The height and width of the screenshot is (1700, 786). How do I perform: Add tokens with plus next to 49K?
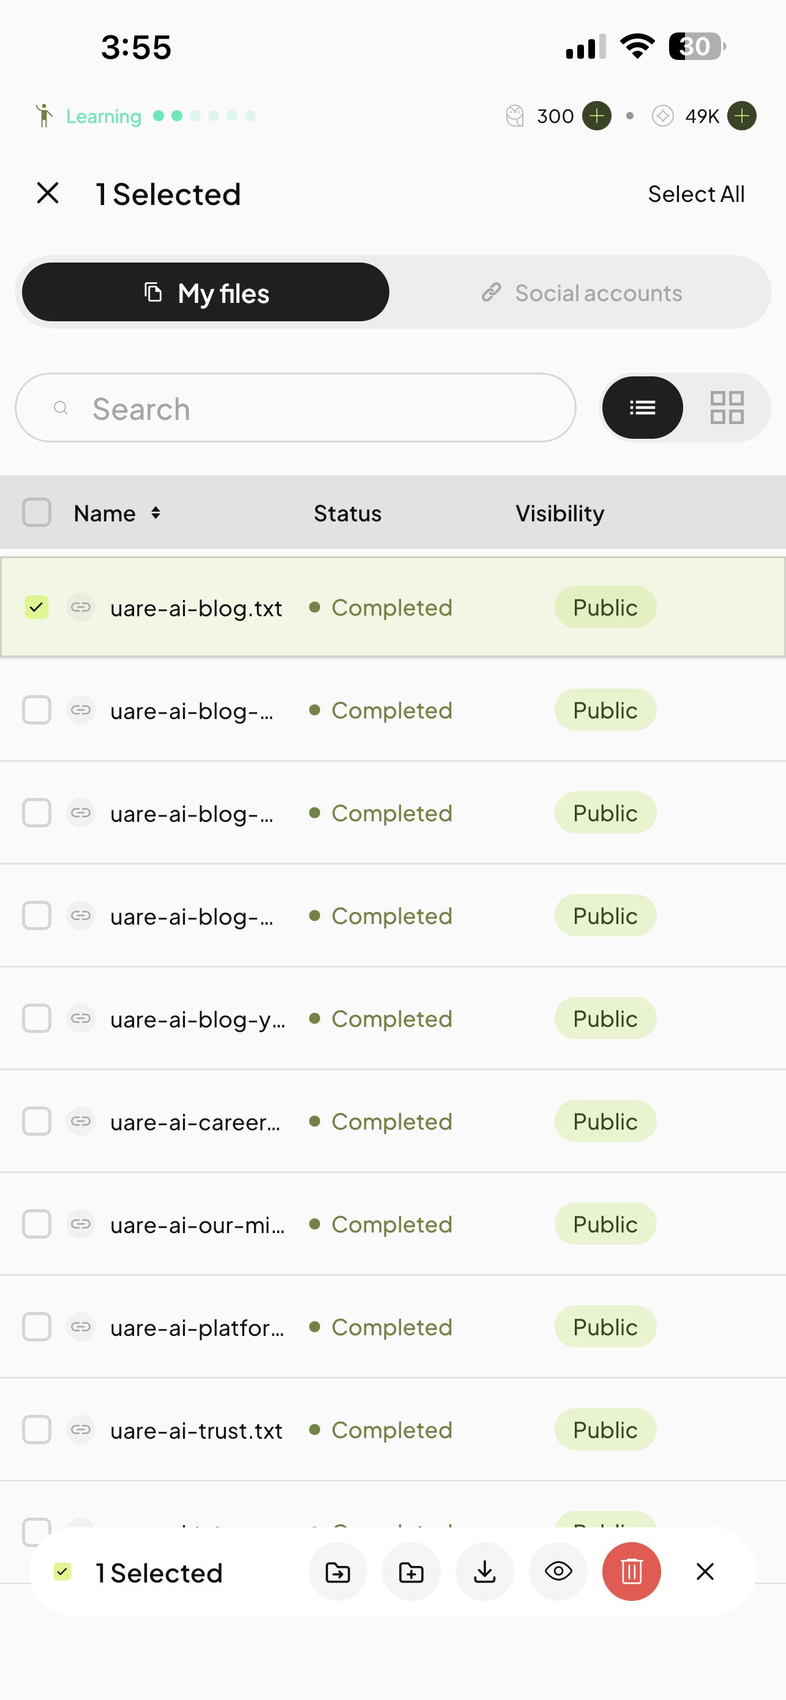pos(742,116)
